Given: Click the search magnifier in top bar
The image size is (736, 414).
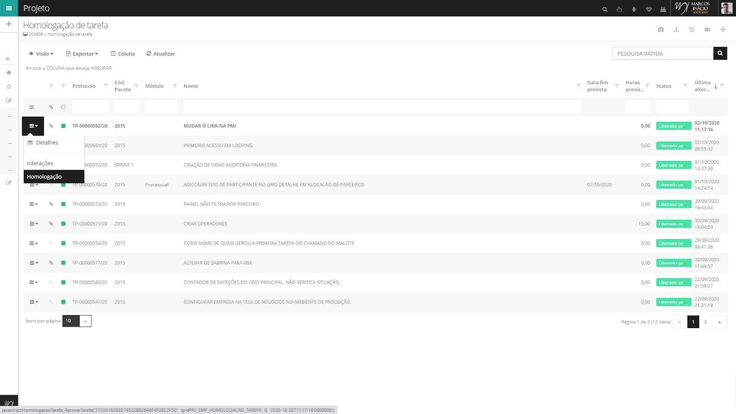Looking at the screenshot, I should click(x=605, y=9).
